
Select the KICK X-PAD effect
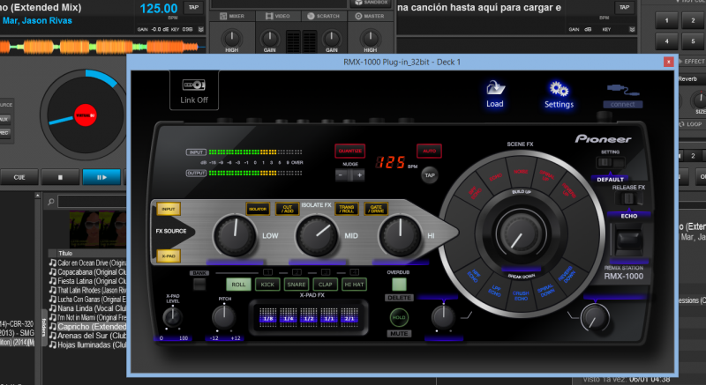[267, 285]
